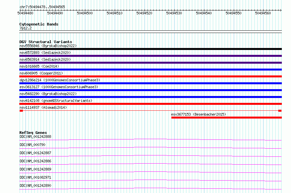291x193 pixels.
Task: Select the blue nsv5482290 variant bar
Action: click(150, 97)
